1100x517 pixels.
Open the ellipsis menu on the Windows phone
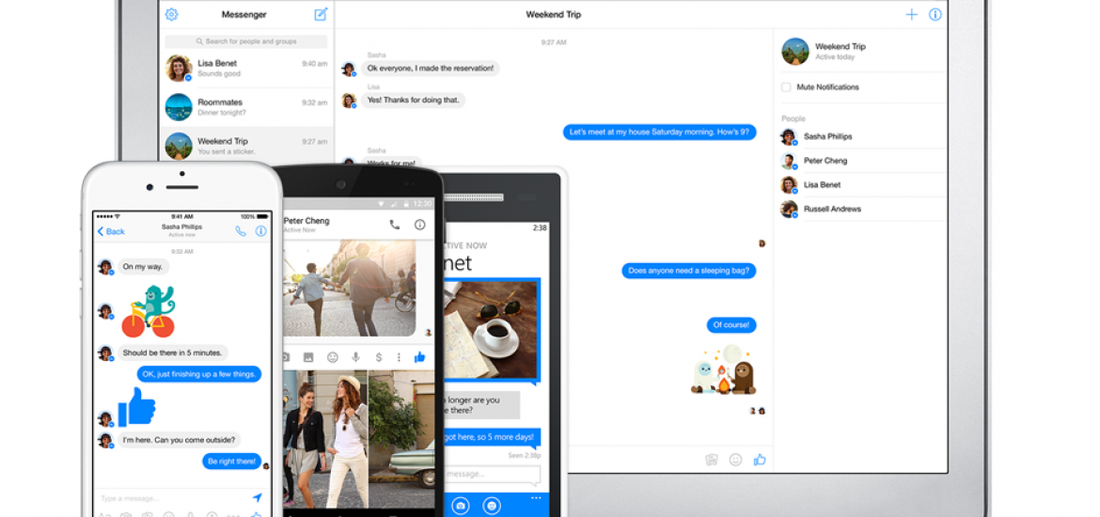point(536,498)
